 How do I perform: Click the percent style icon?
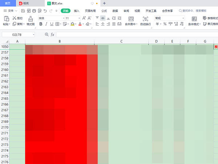[x=165, y=24]
